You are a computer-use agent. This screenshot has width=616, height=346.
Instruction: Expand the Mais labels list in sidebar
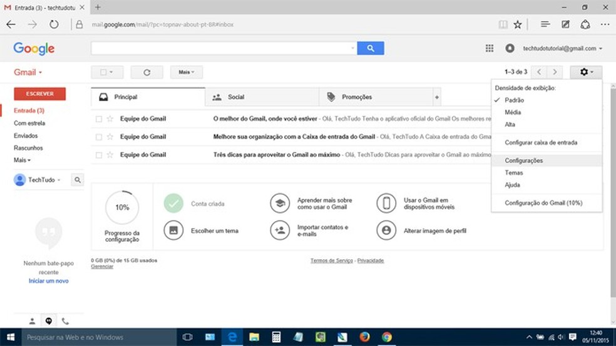pyautogui.click(x=22, y=160)
